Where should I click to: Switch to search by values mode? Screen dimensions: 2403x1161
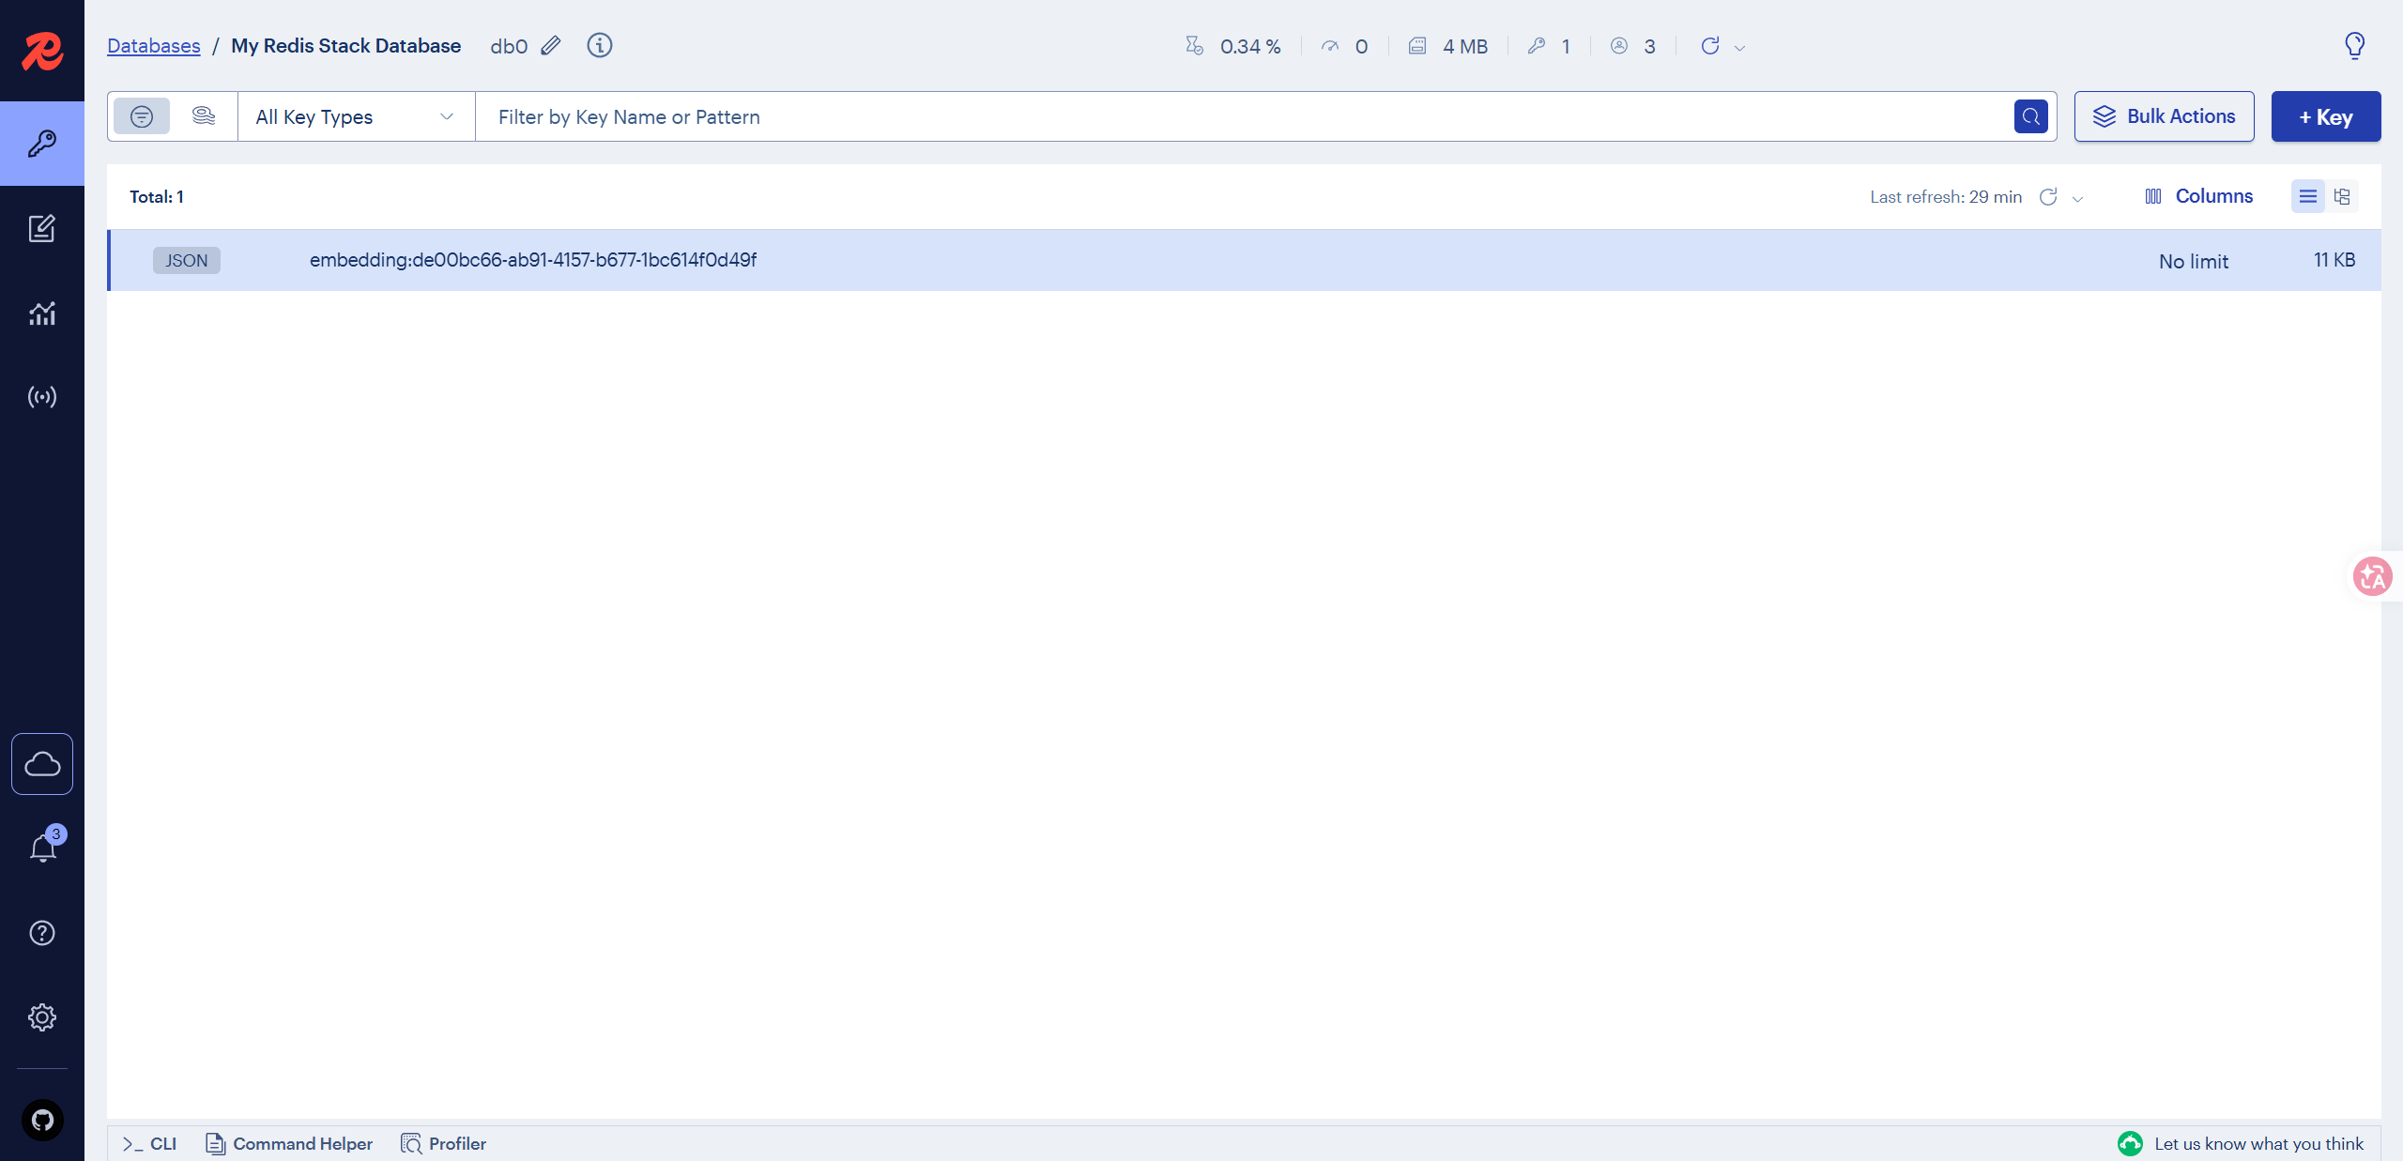click(204, 116)
